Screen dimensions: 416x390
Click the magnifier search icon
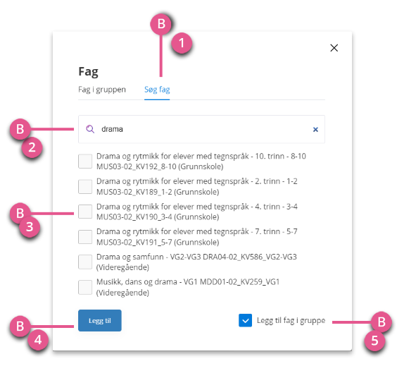[x=90, y=129]
